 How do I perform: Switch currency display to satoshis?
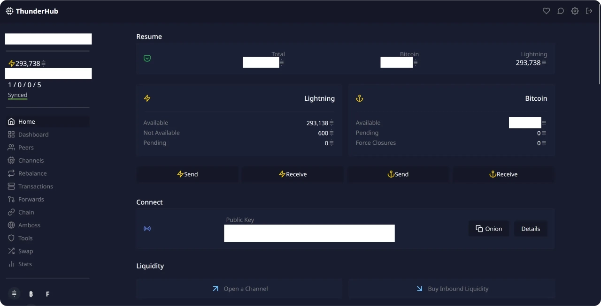14,294
